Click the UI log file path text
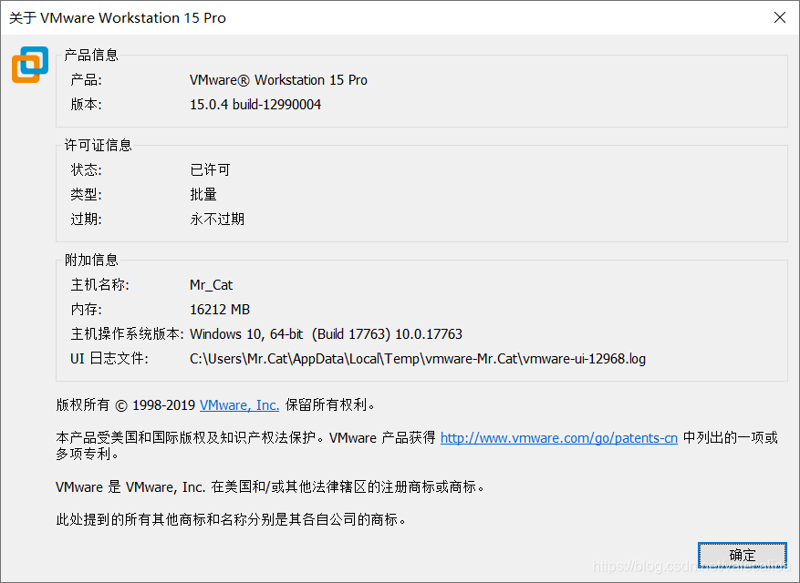Screen dimensions: 800x583 (x=418, y=359)
